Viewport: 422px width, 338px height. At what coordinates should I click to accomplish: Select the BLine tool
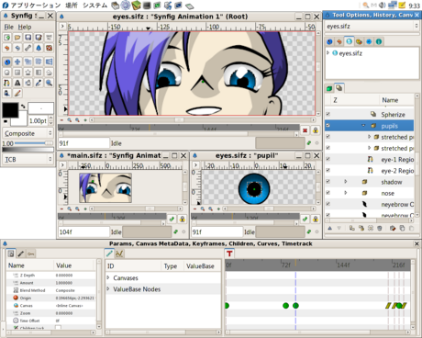(7, 83)
